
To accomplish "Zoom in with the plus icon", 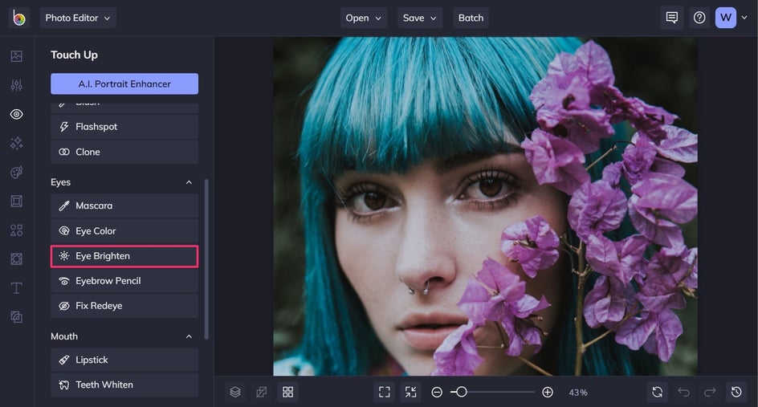I will [548, 393].
